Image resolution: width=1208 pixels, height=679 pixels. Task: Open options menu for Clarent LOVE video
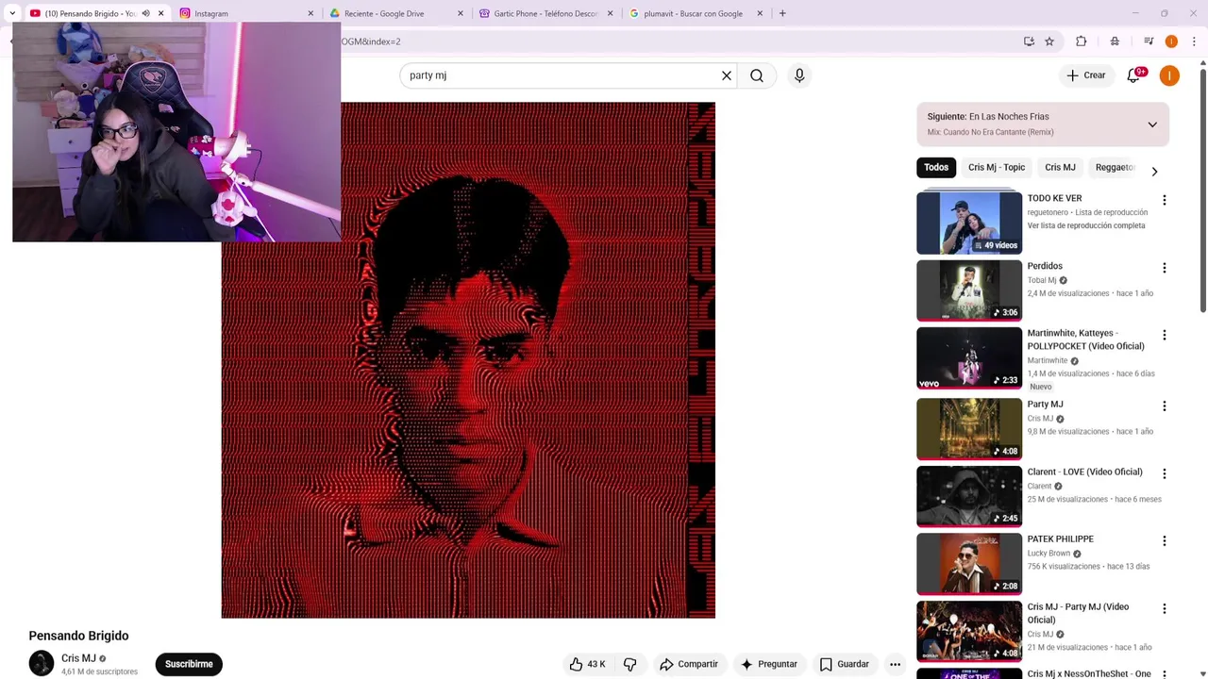pyautogui.click(x=1165, y=473)
